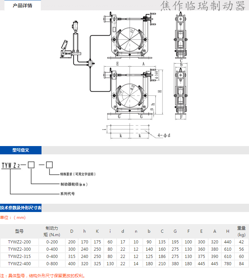Click the foot pedal in the diagram
This screenshot has height=279, width=249.
coord(65,48)
